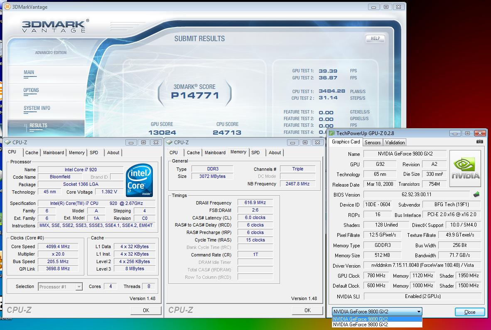491x330 pixels.
Task: Open MAIN section in 3DMark Vantage
Action: pyautogui.click(x=29, y=72)
